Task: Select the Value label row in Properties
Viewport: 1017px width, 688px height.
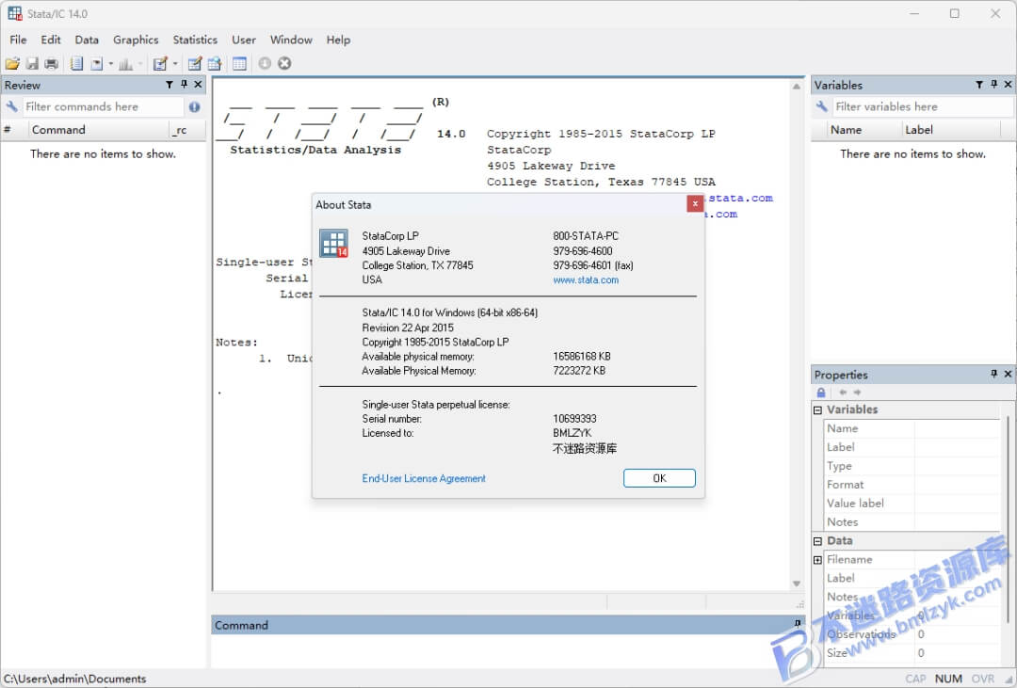Action: [x=912, y=504]
